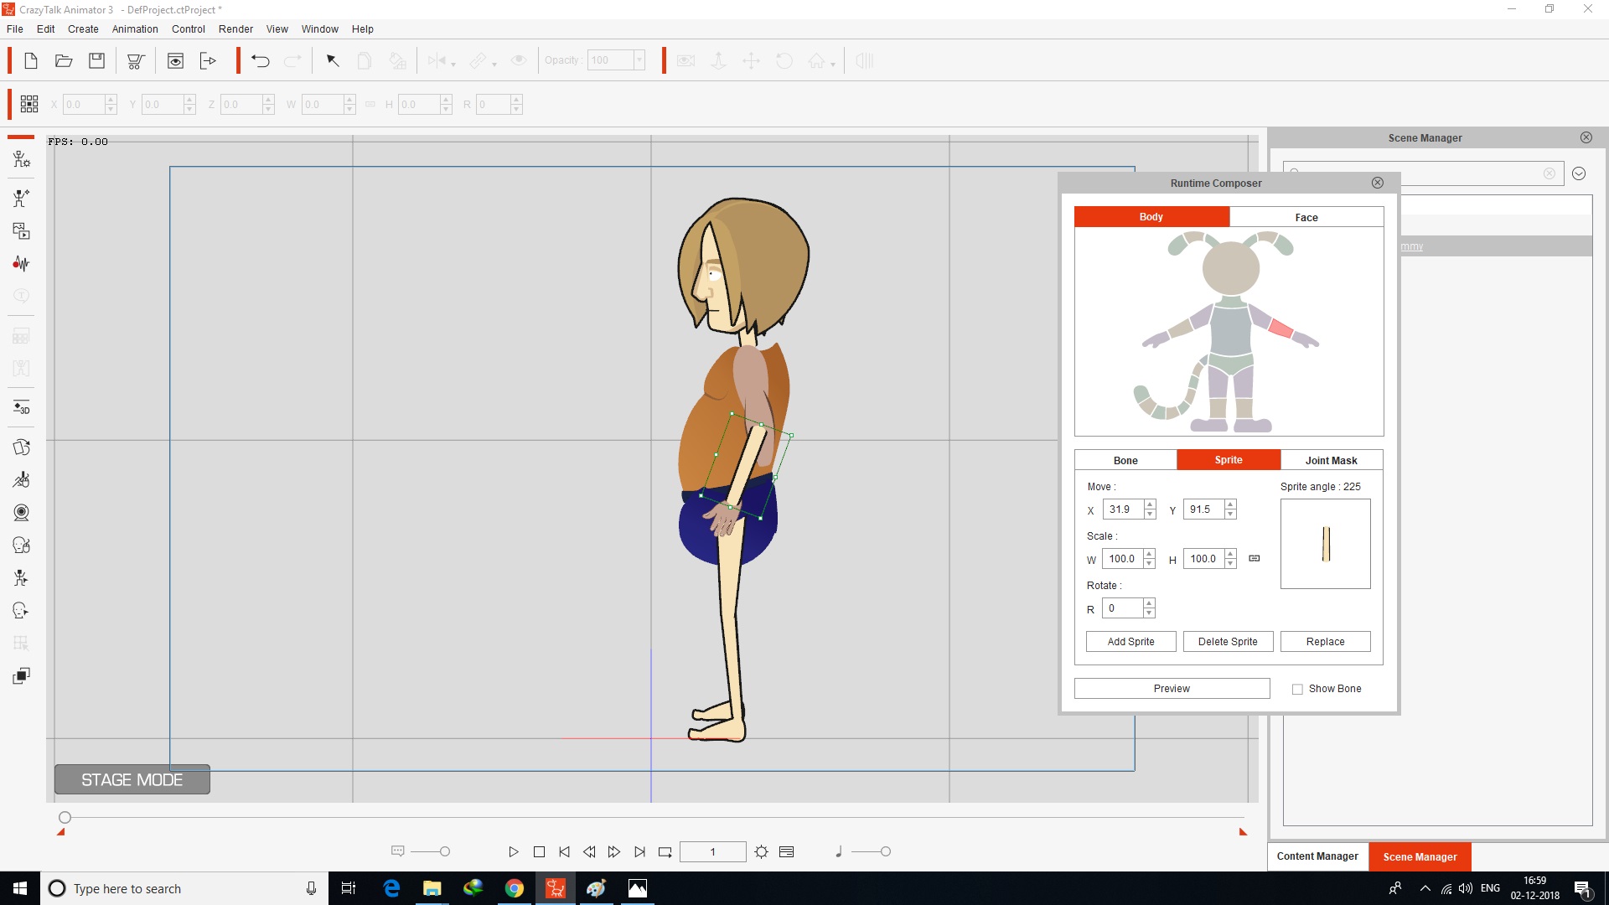Open Chrome from the taskbar

click(515, 888)
